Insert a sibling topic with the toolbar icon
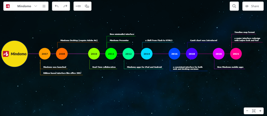The width and height of the screenshot is (267, 116). pyautogui.click(x=78, y=6)
